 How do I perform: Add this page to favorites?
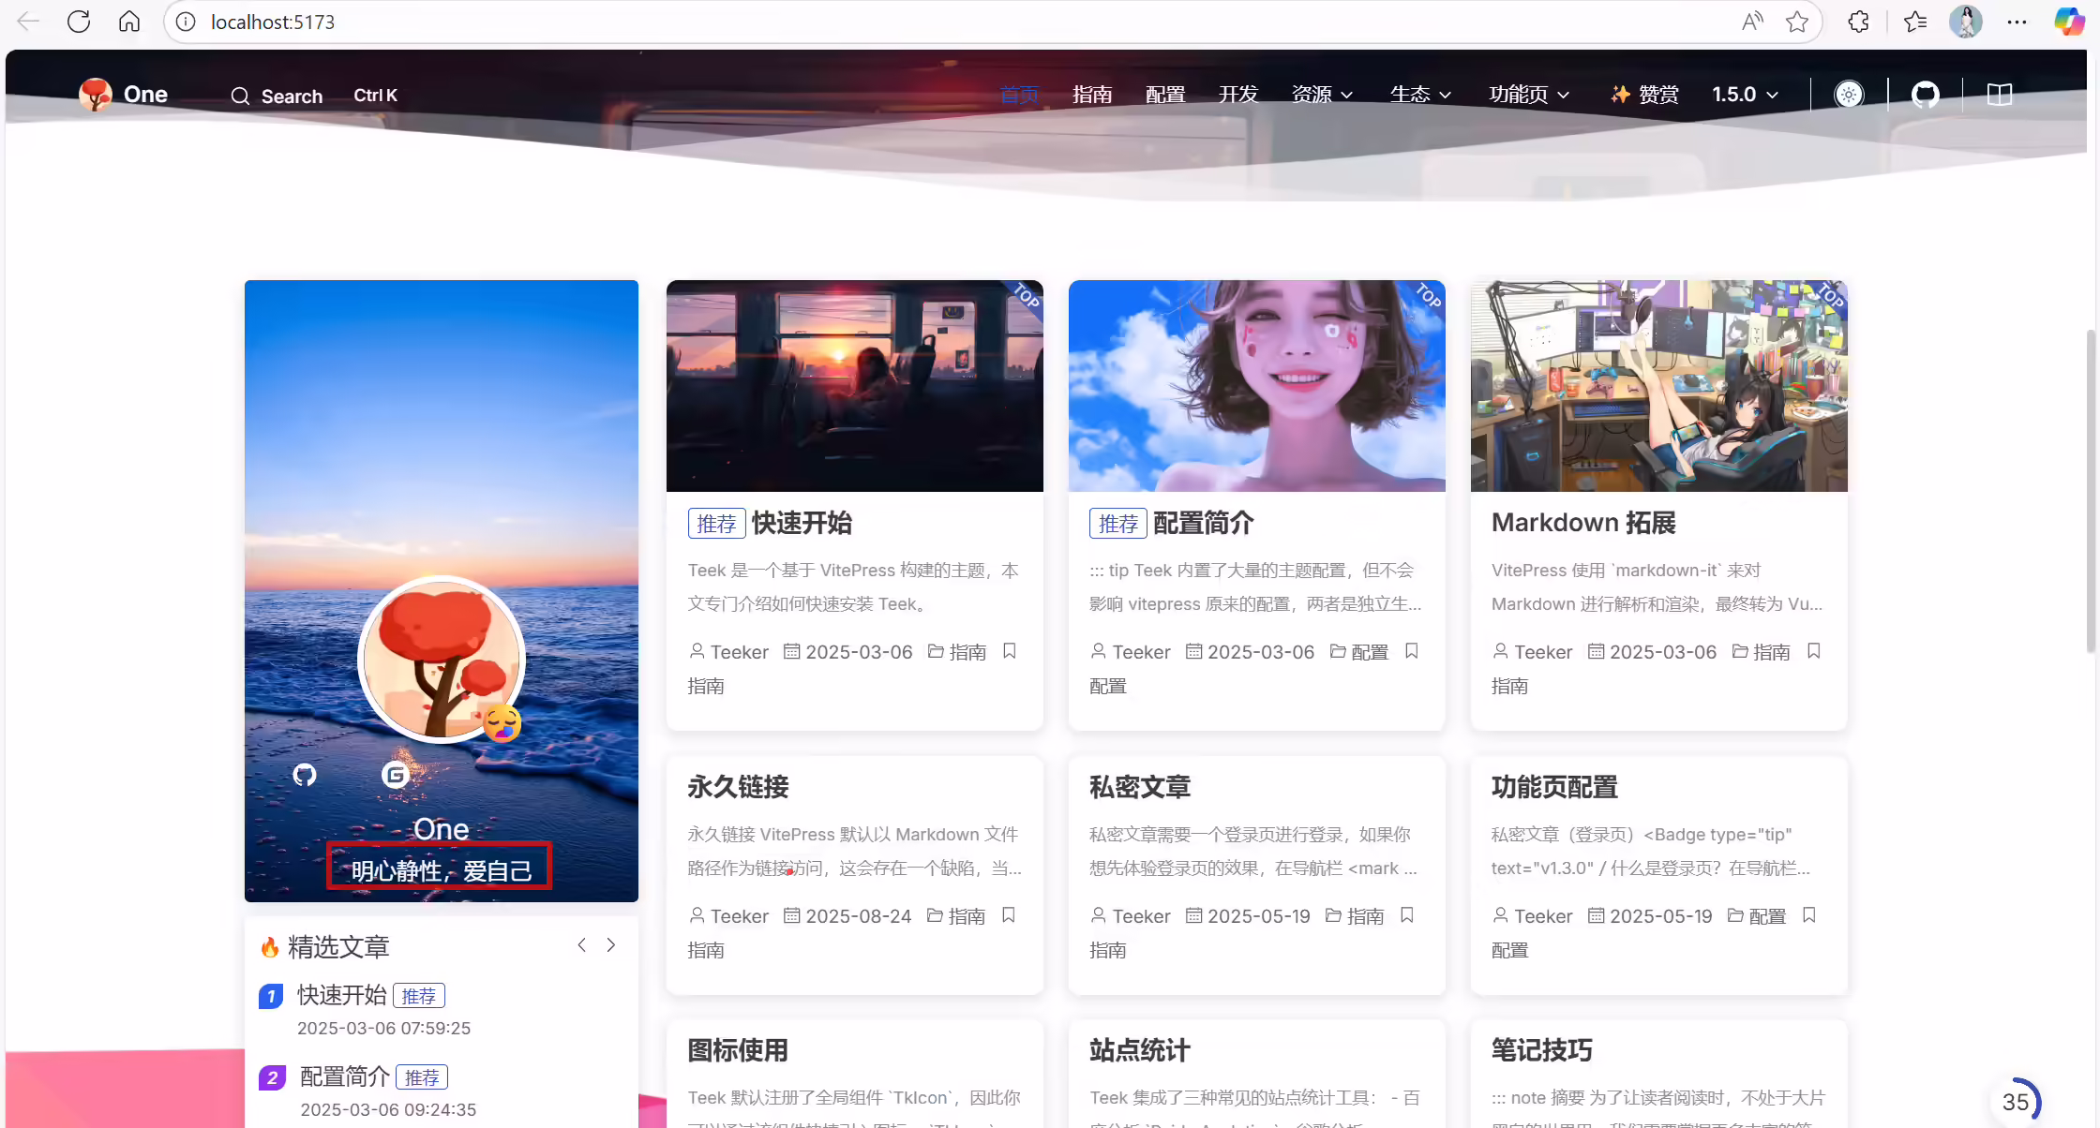tap(1797, 22)
